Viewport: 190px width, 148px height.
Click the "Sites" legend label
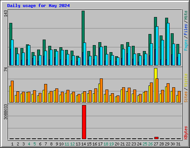186,97
